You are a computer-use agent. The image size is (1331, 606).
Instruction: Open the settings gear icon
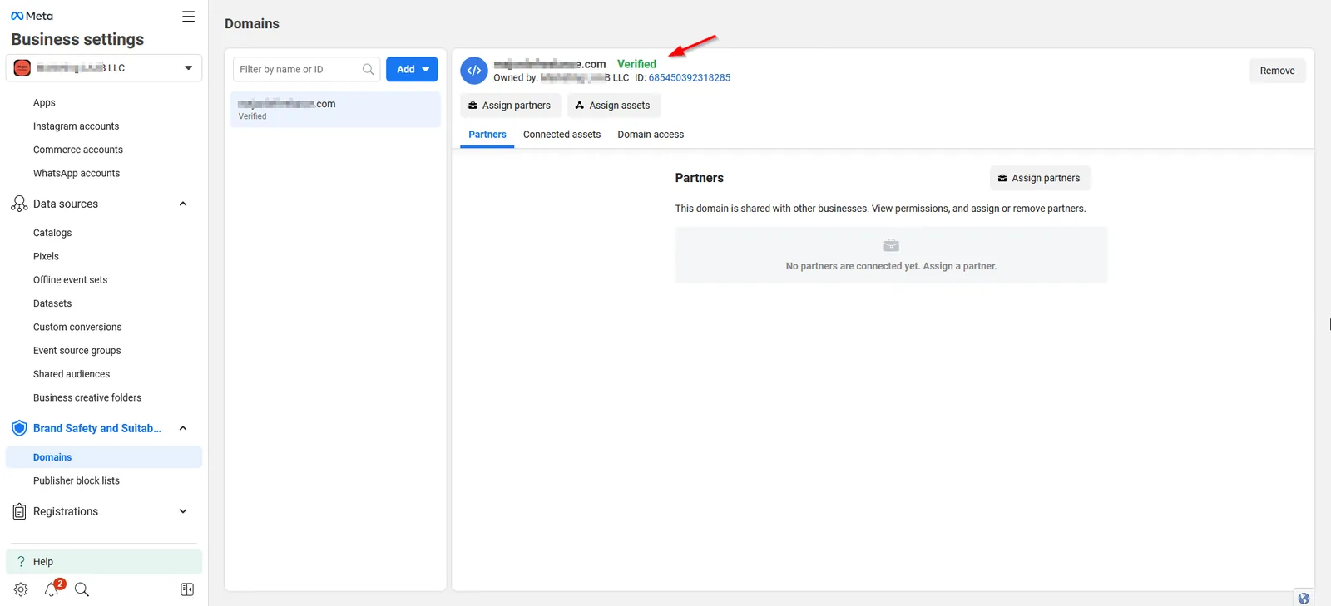pos(21,589)
